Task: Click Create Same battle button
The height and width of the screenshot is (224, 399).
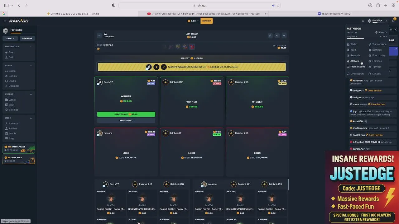Action: click(x=126, y=114)
